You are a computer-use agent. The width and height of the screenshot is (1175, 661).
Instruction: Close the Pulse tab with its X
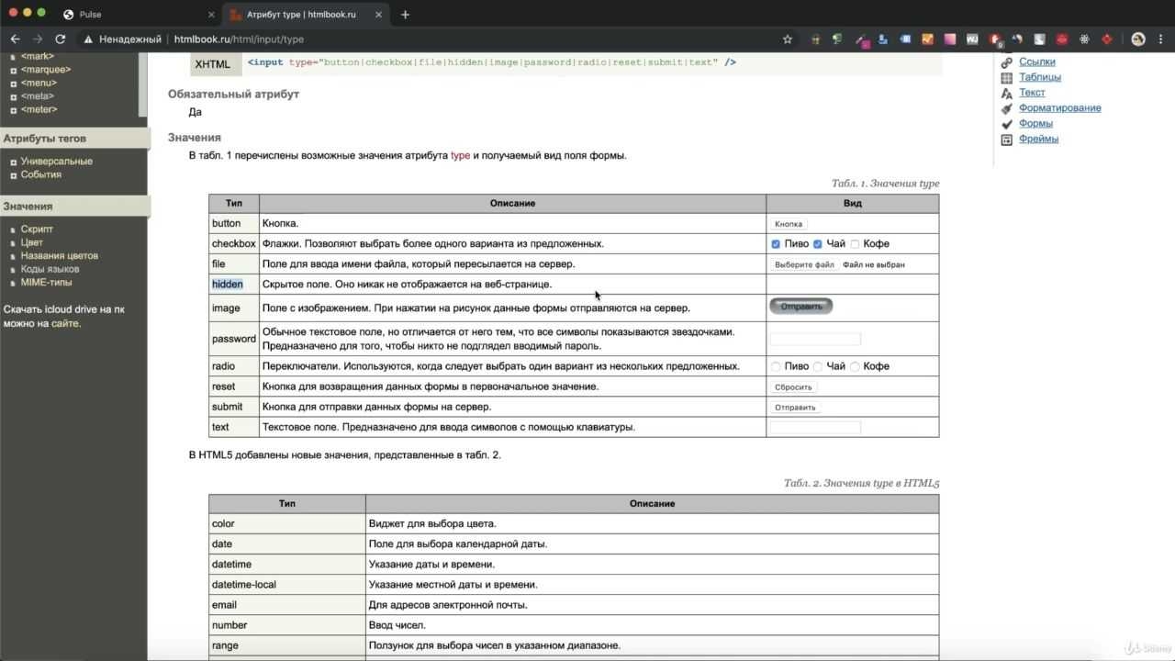click(x=211, y=15)
